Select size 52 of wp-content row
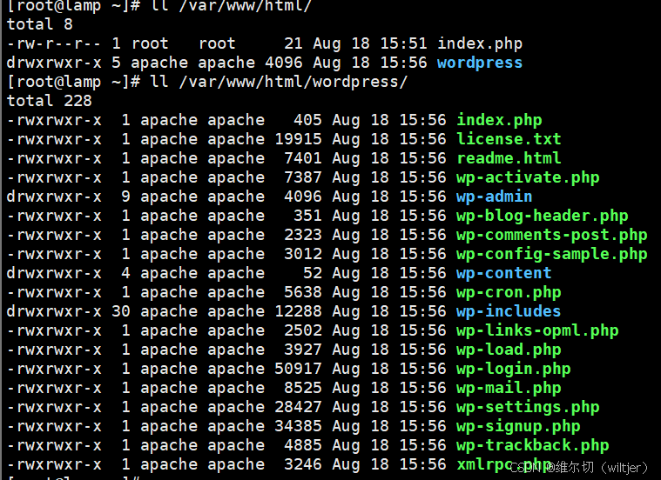The height and width of the screenshot is (480, 661). [x=313, y=273]
